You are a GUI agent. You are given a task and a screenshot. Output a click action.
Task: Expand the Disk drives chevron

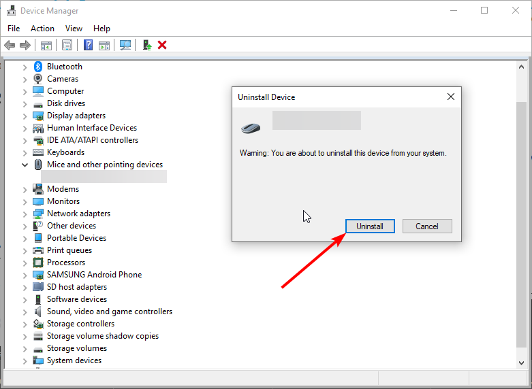pyautogui.click(x=25, y=103)
